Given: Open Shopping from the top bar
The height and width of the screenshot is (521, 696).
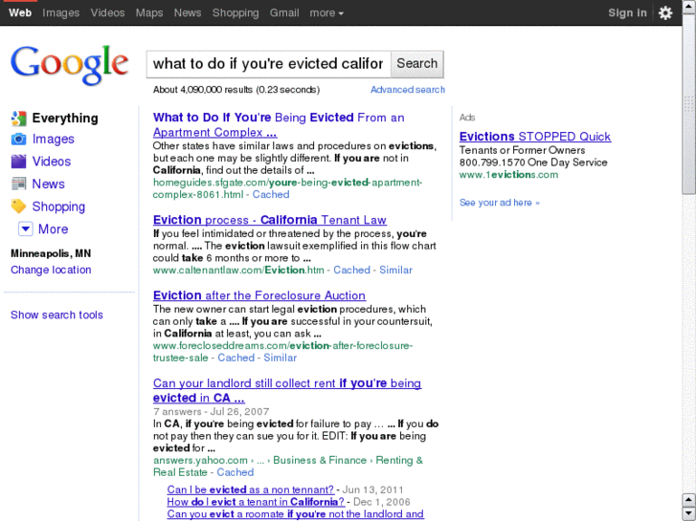Looking at the screenshot, I should point(236,12).
